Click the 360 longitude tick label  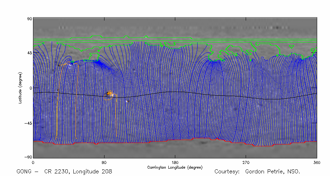(316, 162)
